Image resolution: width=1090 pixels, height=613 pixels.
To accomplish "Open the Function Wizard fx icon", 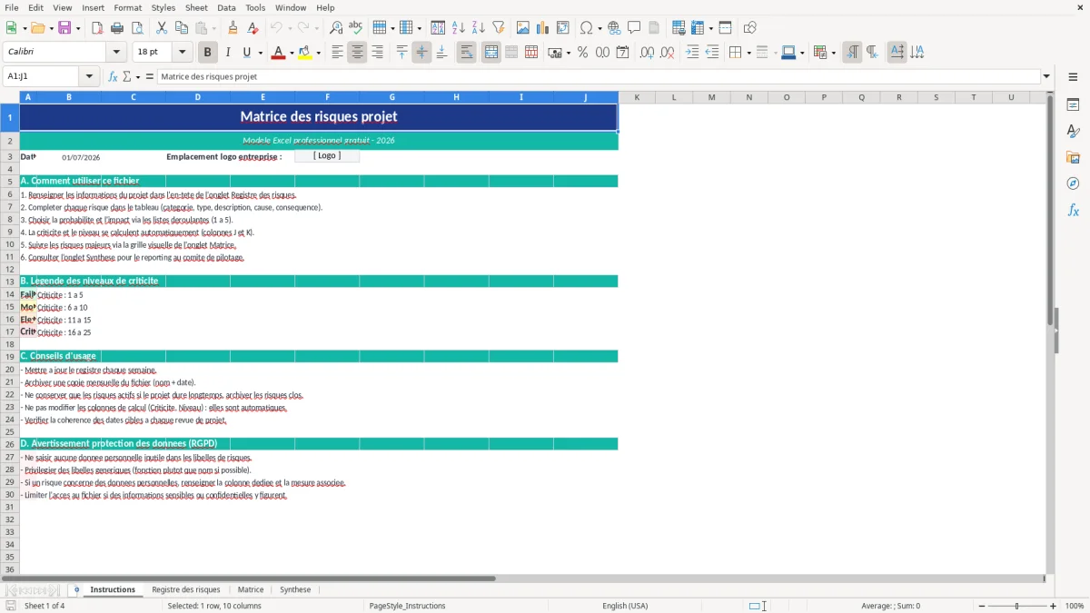I will point(113,77).
